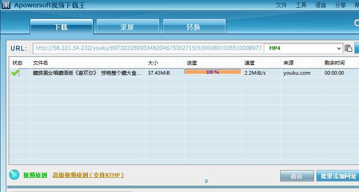359x192 pixels.
Task: Click the blue button right of the URL bar
Action: [357, 48]
